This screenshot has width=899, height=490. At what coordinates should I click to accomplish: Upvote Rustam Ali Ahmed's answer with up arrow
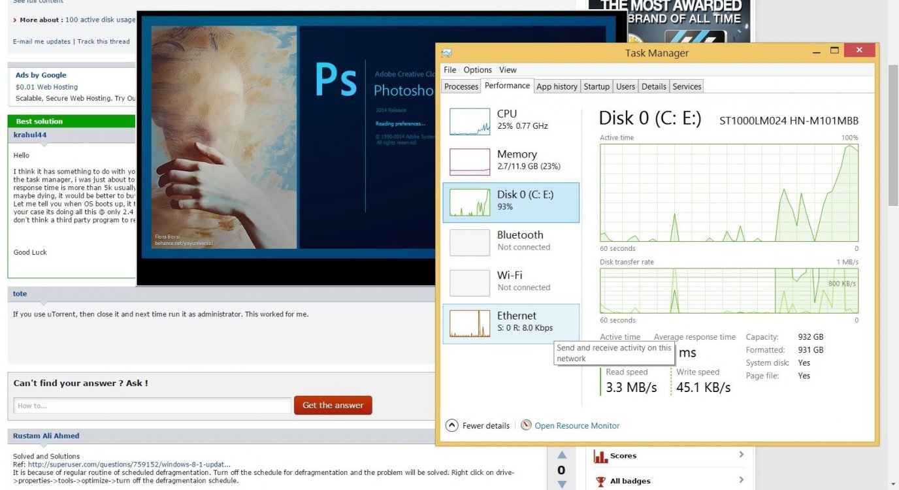tap(561, 455)
